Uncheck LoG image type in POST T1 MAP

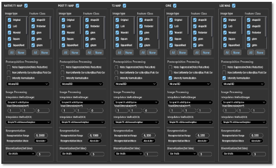63,26
